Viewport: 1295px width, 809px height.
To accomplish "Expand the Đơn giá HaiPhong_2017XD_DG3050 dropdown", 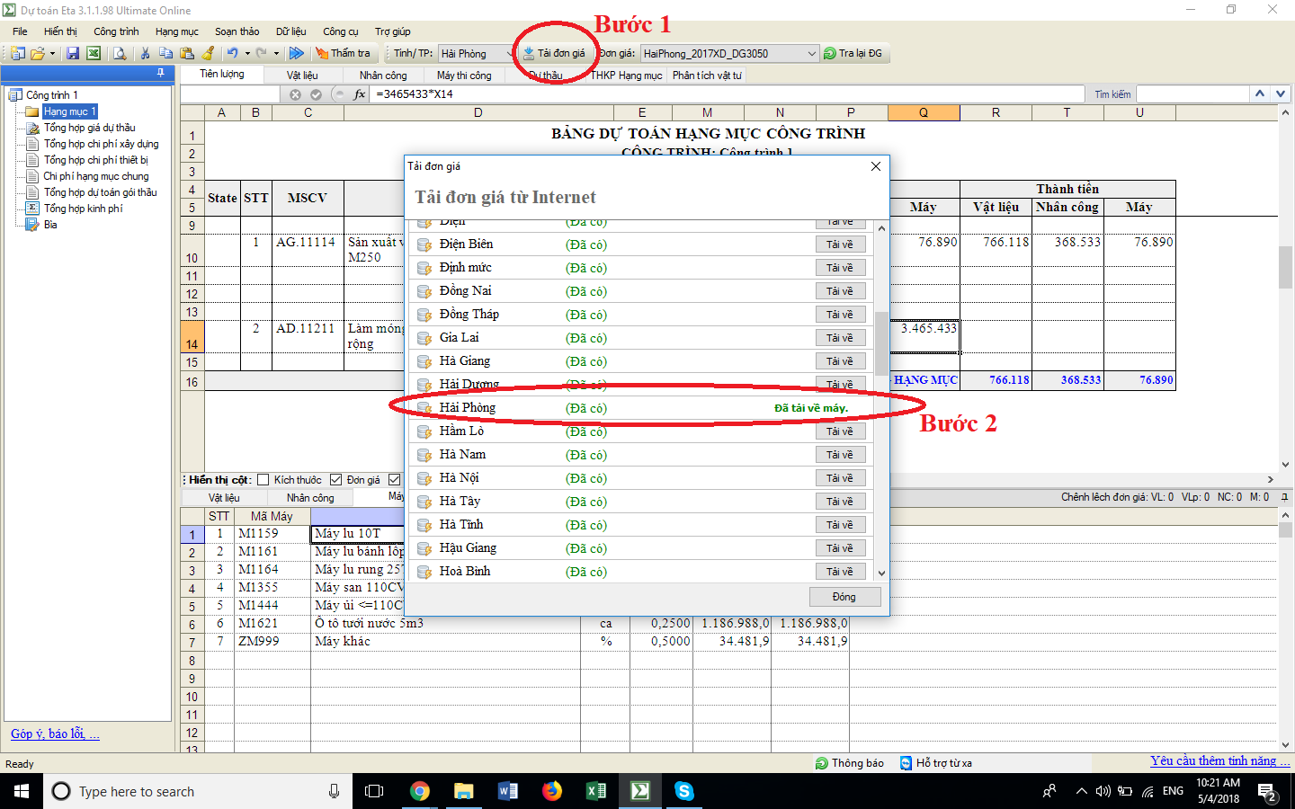I will (x=811, y=54).
